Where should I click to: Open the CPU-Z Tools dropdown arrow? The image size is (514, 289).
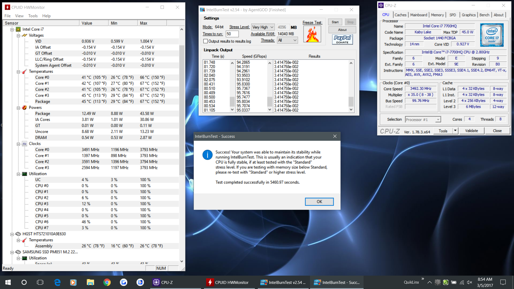click(x=455, y=131)
